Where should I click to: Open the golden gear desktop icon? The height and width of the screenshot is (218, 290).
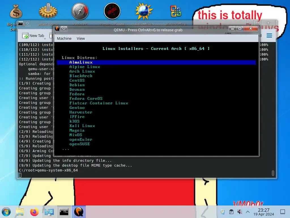(48, 11)
